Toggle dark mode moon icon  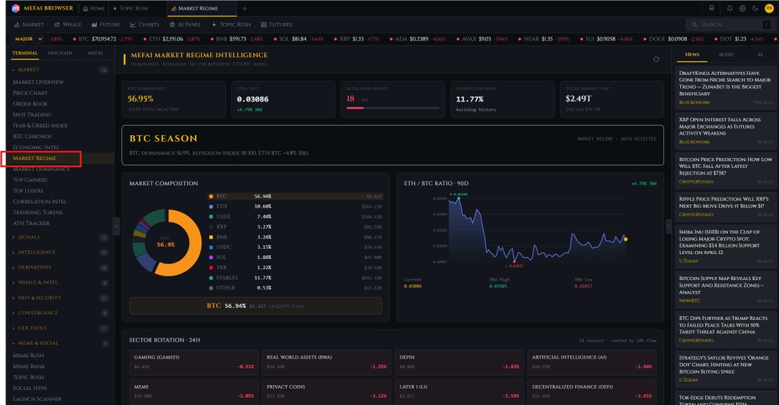pyautogui.click(x=755, y=8)
